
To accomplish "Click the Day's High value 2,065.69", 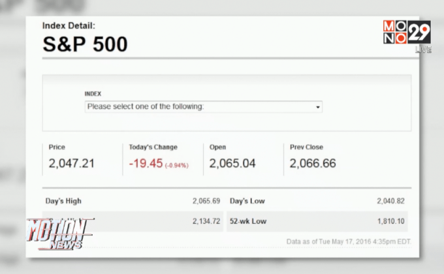I will click(206, 201).
